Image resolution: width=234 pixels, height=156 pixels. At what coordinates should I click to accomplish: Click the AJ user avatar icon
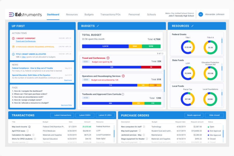coord(200,15)
